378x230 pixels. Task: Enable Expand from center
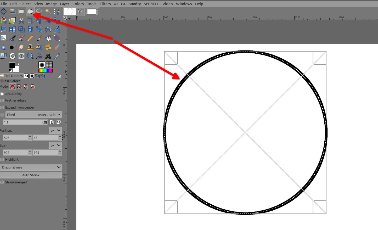tap(2, 107)
